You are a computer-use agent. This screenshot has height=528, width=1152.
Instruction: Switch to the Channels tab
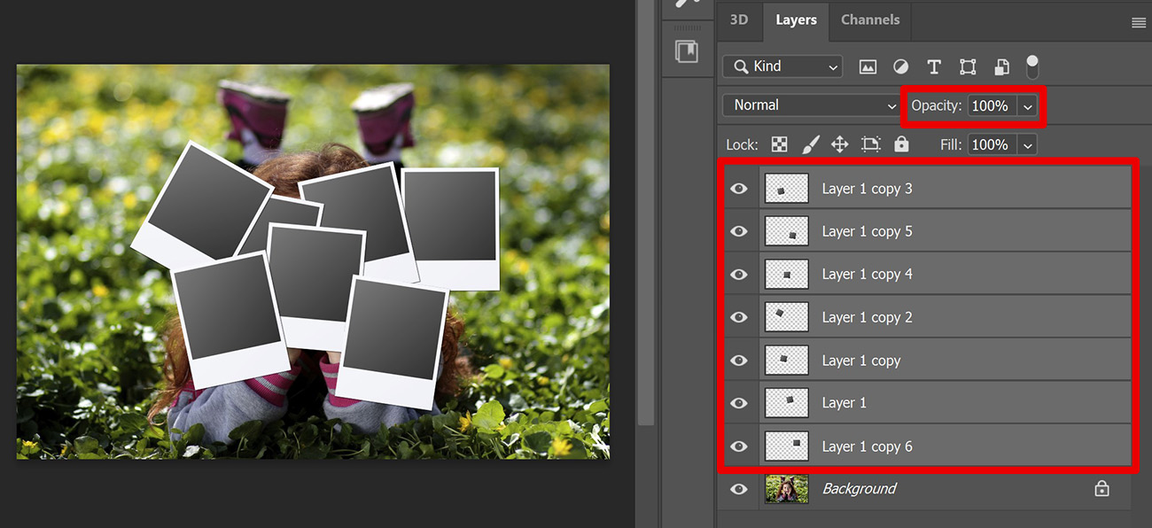coord(869,19)
